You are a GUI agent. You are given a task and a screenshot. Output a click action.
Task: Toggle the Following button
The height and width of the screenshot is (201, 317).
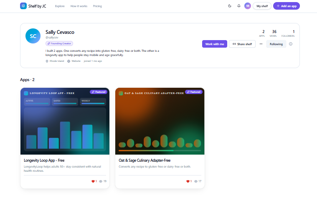pyautogui.click(x=276, y=44)
